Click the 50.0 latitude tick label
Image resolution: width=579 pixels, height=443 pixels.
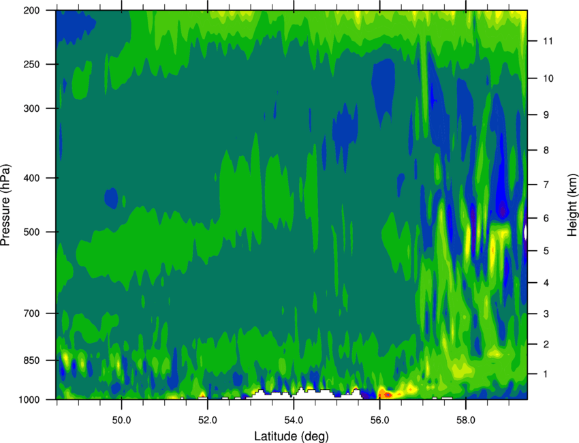click(x=121, y=421)
